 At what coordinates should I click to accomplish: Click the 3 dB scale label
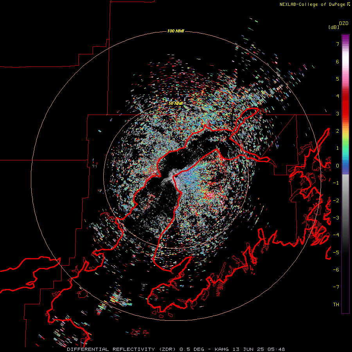338,113
